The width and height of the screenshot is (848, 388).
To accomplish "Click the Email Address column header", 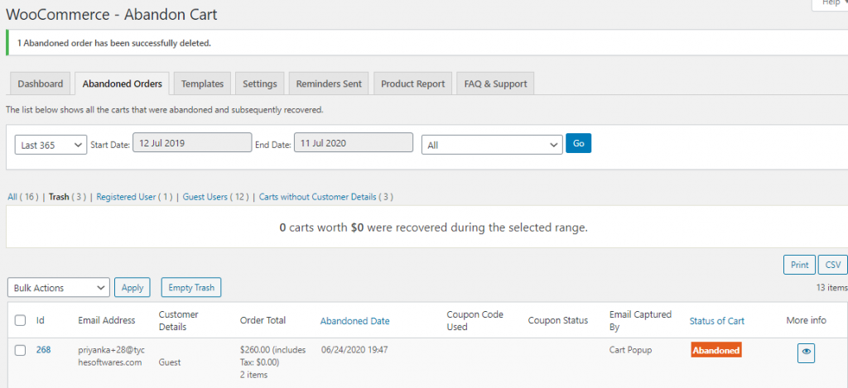I will pyautogui.click(x=107, y=320).
